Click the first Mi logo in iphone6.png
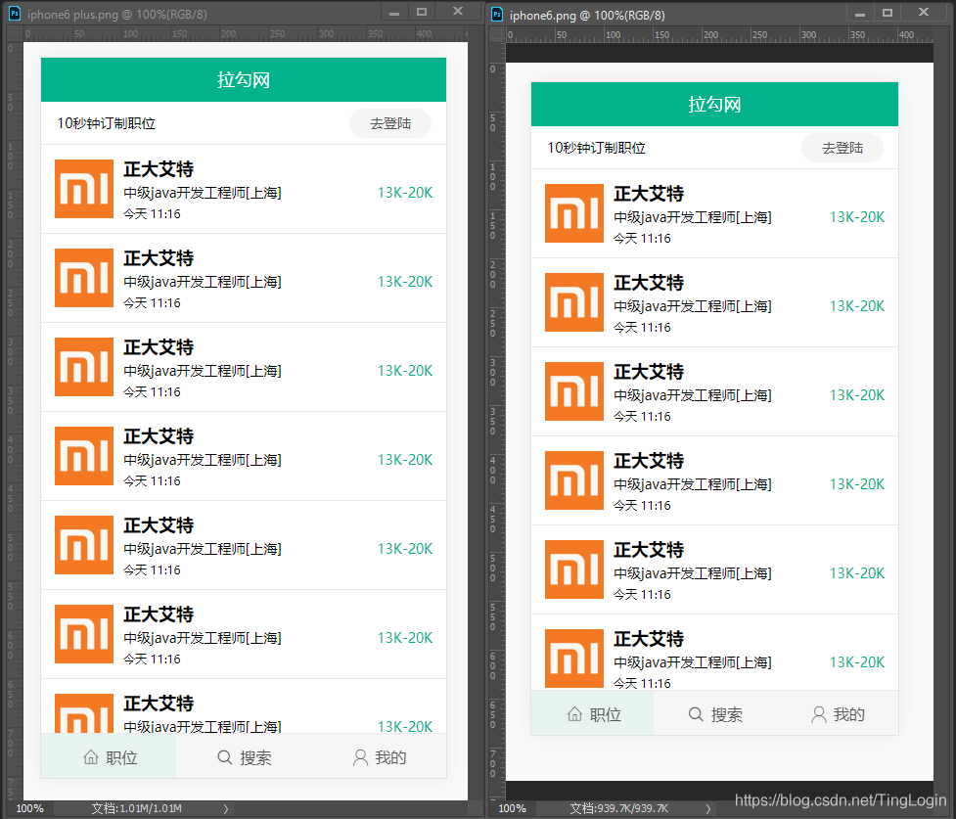 point(574,213)
